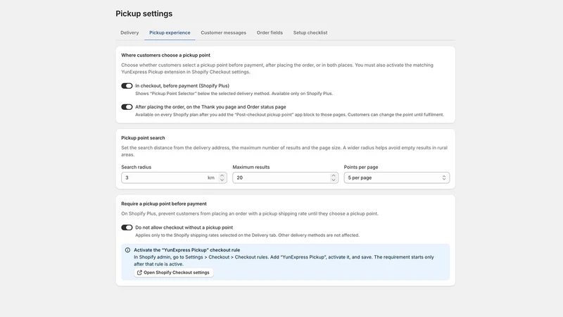
Task: Click Require a pickup point before payment heading
Action: point(164,204)
